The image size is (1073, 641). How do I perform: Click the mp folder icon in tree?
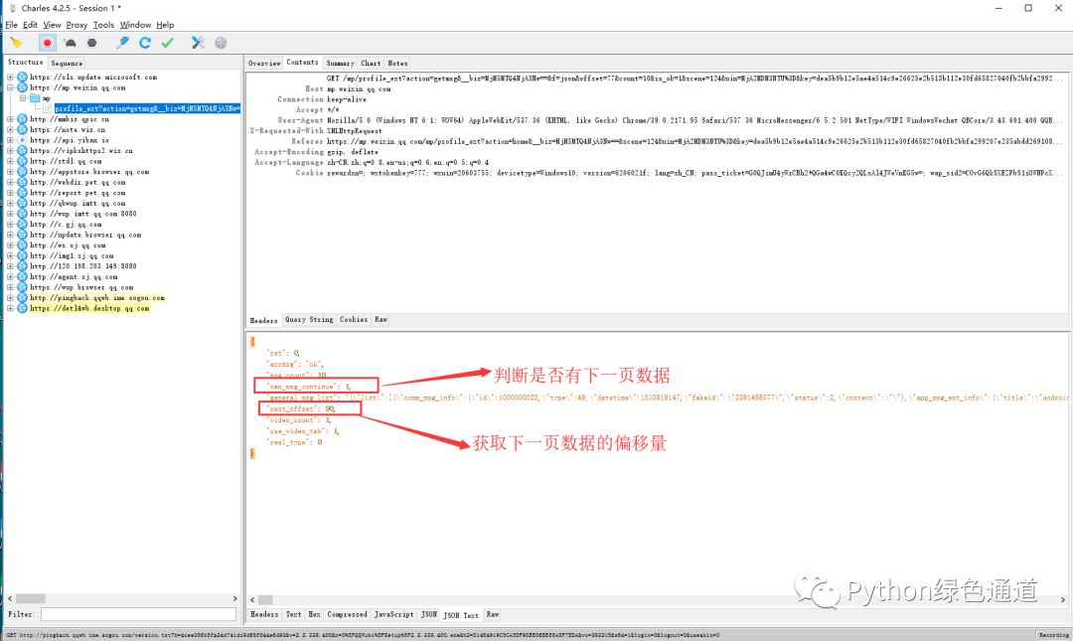pyautogui.click(x=35, y=98)
